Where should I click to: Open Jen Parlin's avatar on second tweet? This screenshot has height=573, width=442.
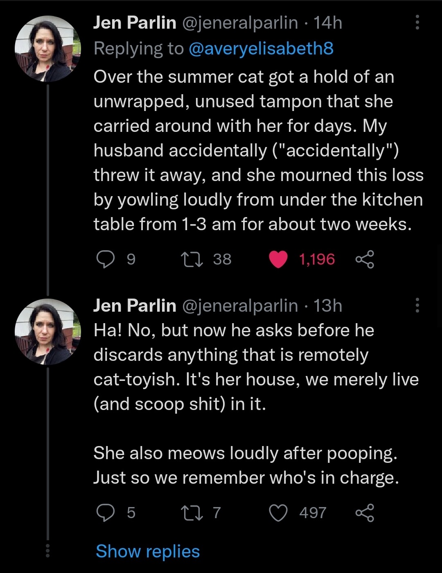click(x=47, y=332)
